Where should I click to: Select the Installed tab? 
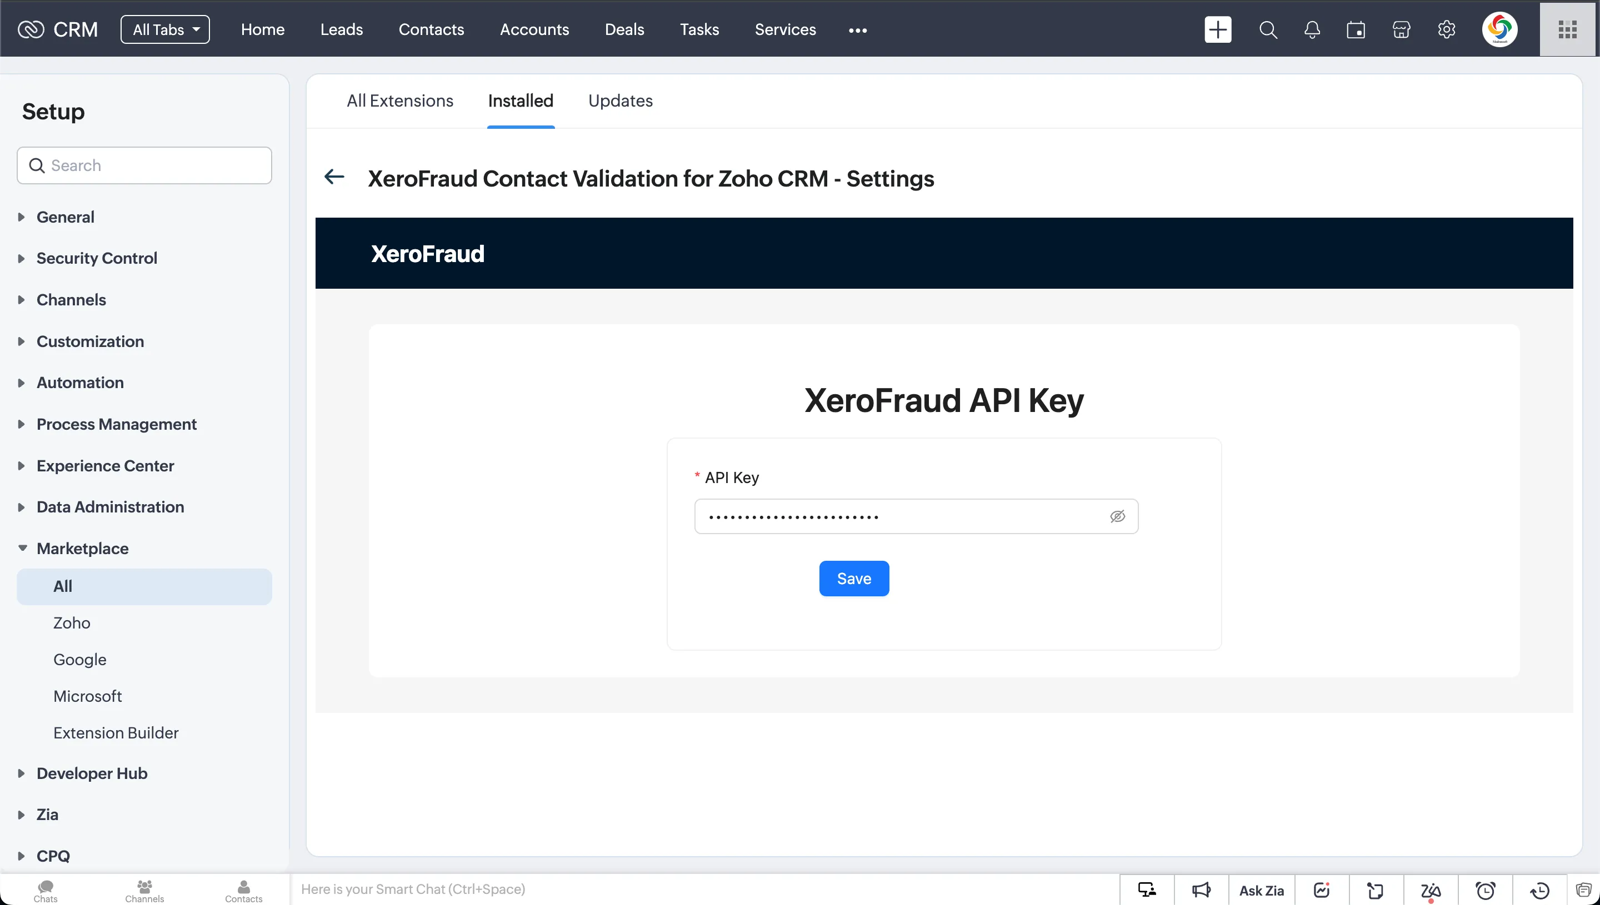pos(521,100)
